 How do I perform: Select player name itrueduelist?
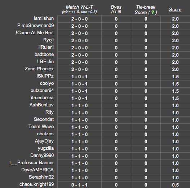click(42, 98)
